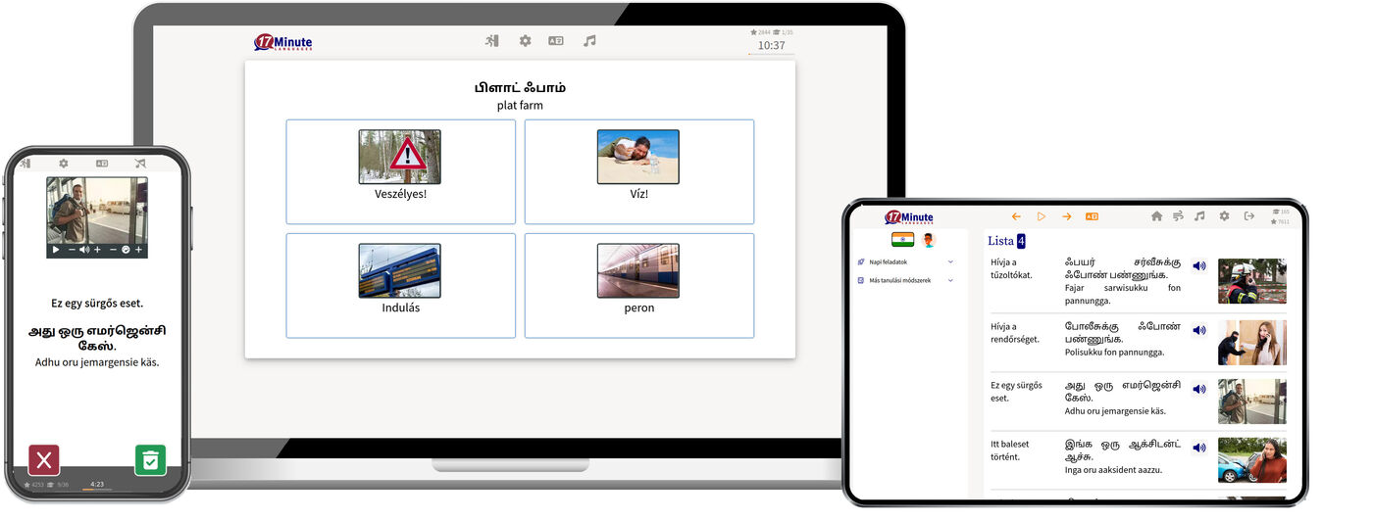Play audio on phone media bar

click(56, 250)
